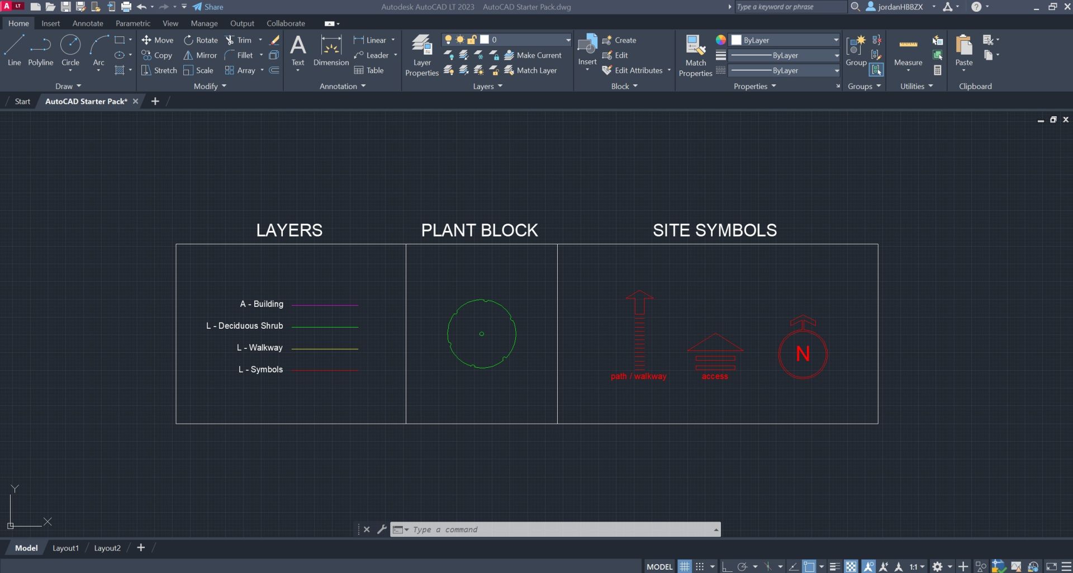Select the multiline Text tool
The width and height of the screenshot is (1073, 573).
pos(298,50)
